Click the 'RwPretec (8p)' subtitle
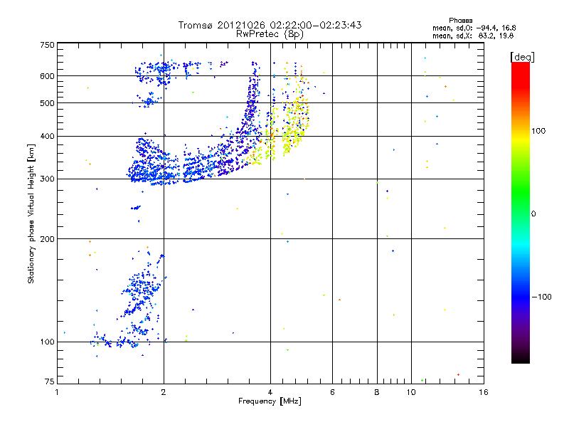The image size is (569, 427). coord(270,34)
